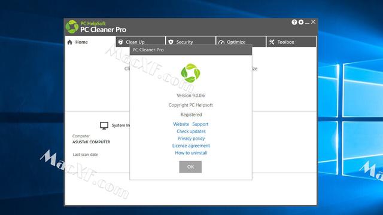View the Licence agreement link
Viewport: 383px width, 215px height.
(x=191, y=146)
